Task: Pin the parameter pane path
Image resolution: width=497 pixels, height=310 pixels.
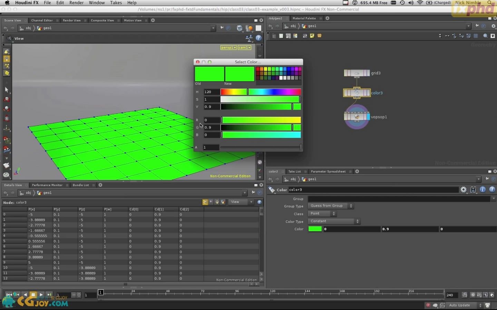Action: (x=487, y=179)
